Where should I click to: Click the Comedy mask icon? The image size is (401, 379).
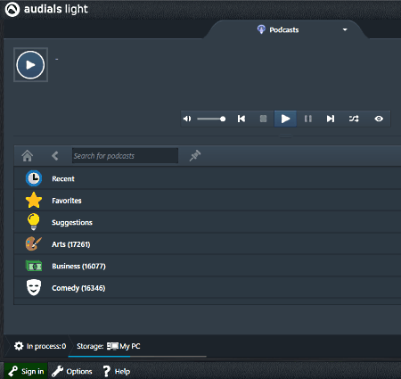(x=34, y=287)
